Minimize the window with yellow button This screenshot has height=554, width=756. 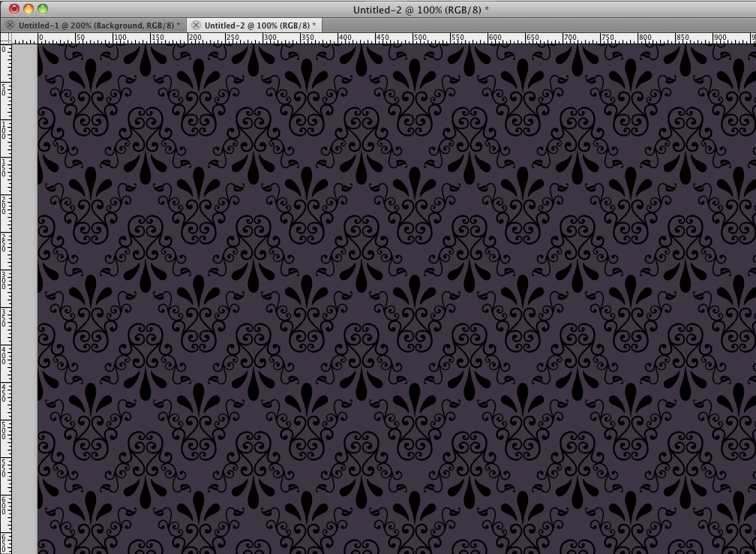pos(28,9)
